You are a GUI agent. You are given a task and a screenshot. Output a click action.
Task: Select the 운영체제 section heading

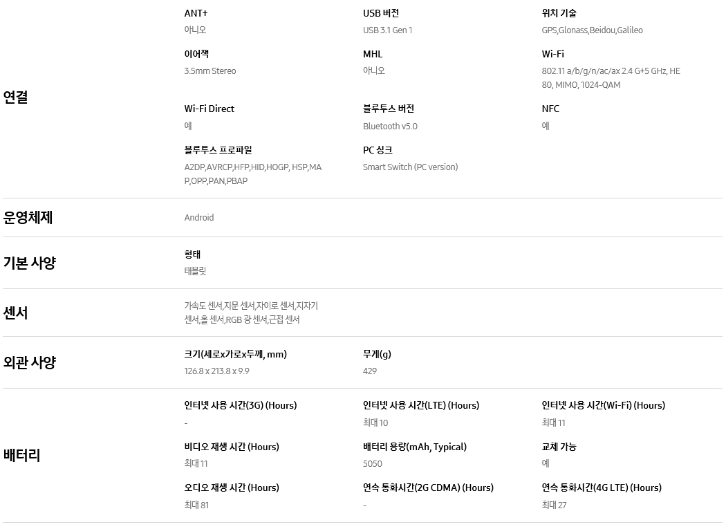point(28,217)
